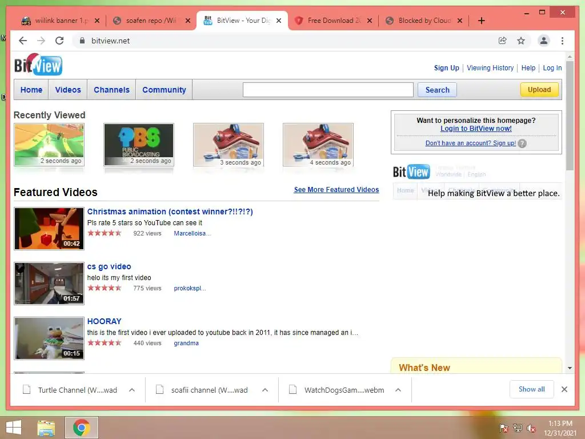Viewport: 585px width, 439px height.
Task: Open the Christmas animation video thumbnail
Action: coord(49,229)
